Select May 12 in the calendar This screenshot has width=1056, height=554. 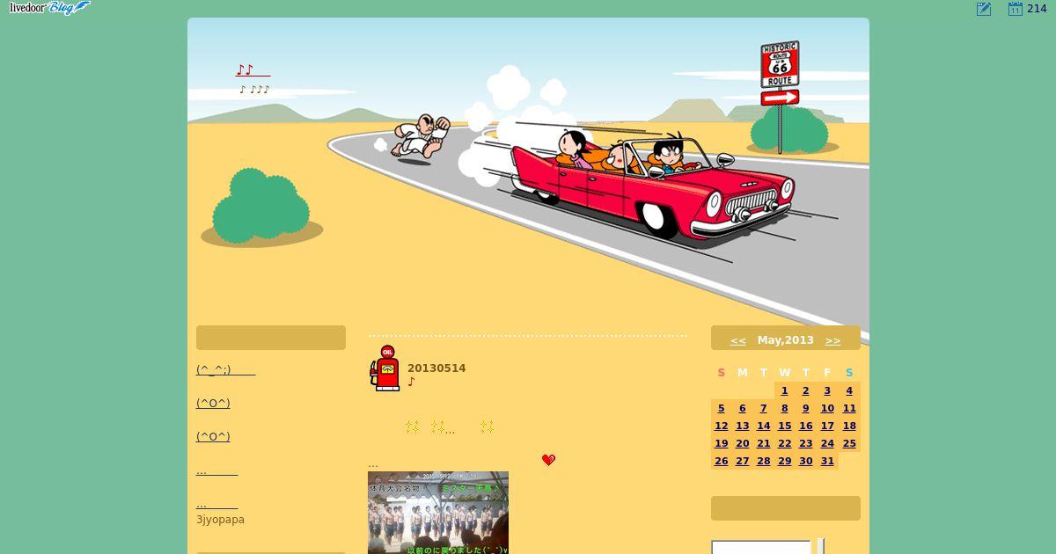coord(722,426)
